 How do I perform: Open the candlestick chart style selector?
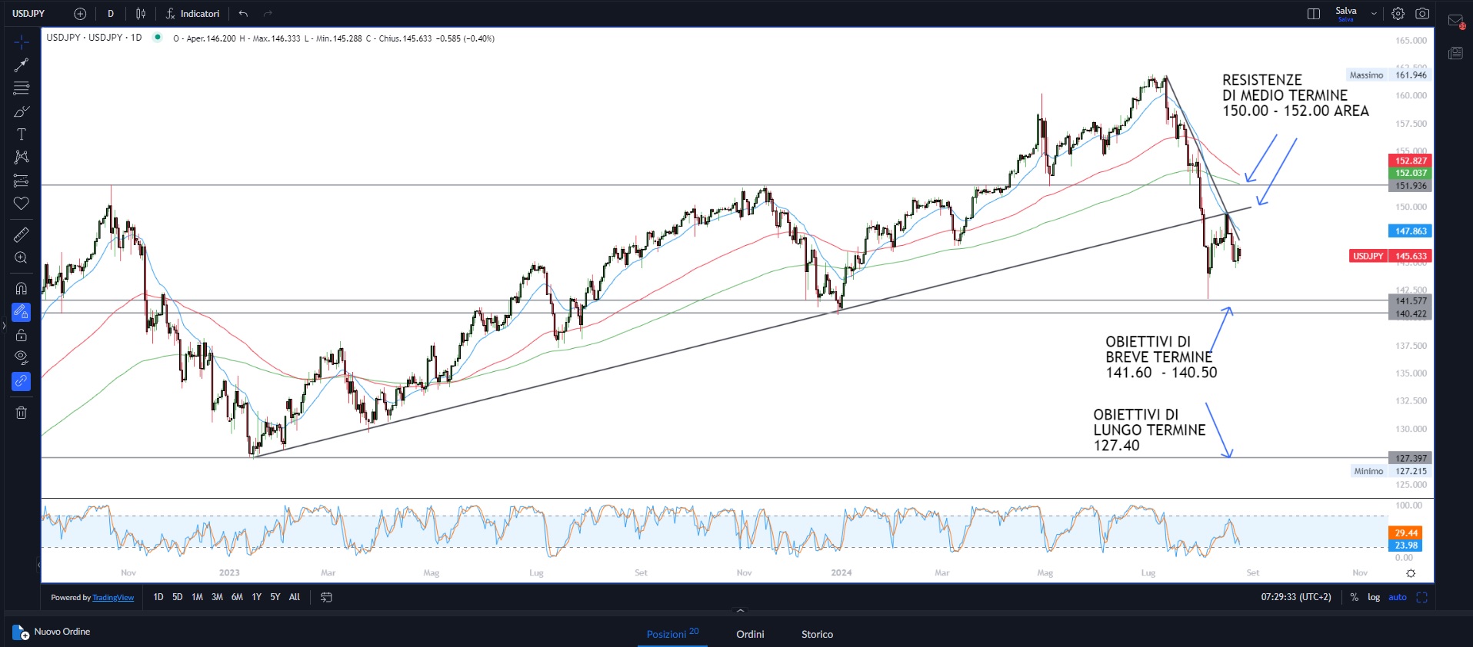tap(141, 14)
